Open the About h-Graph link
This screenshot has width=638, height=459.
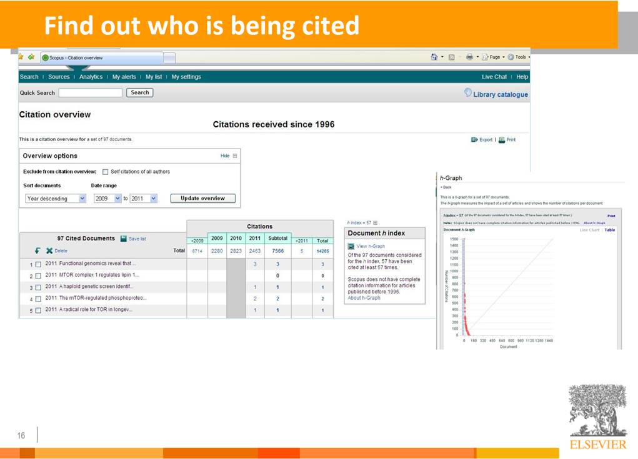364,298
